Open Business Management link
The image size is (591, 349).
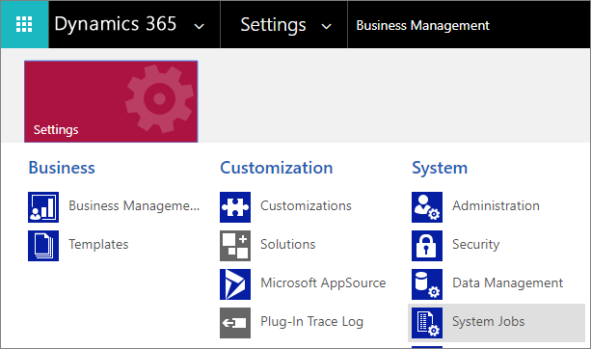134,205
